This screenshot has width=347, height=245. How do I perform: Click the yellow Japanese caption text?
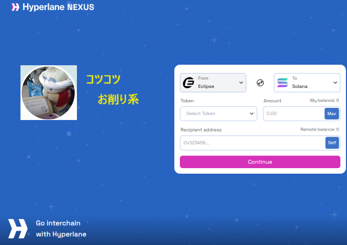point(112,89)
